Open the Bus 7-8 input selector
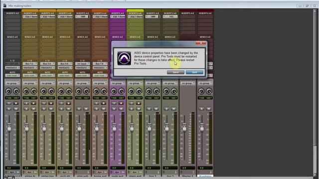 100,64
